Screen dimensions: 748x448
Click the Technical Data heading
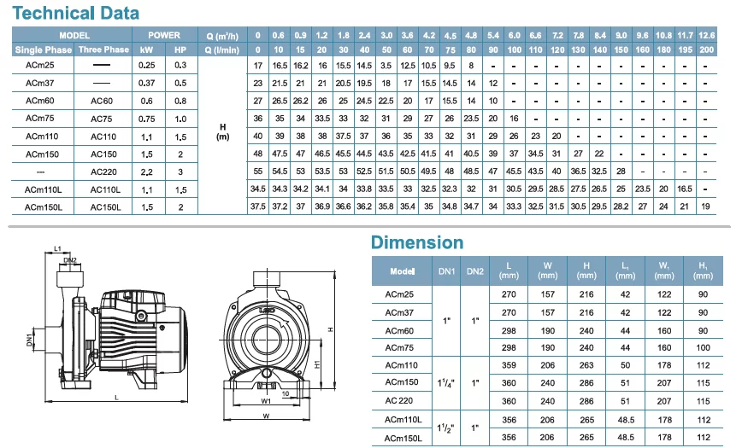pos(76,13)
